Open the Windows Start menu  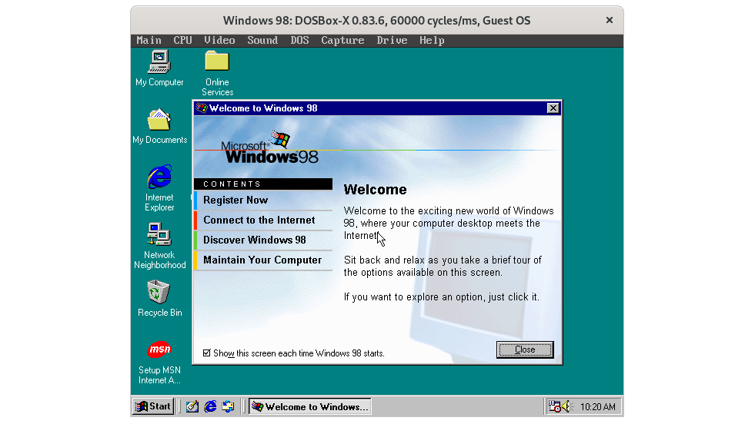click(x=153, y=406)
